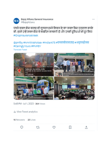Open the Kallahalli map location photo
Viewport: 112px width, 156px height.
(x=34, y=65)
